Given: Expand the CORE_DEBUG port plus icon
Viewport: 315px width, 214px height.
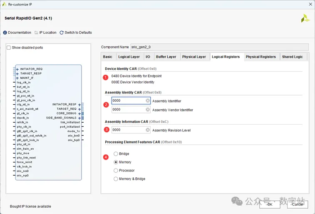Looking at the screenshot, I should click(79, 113).
